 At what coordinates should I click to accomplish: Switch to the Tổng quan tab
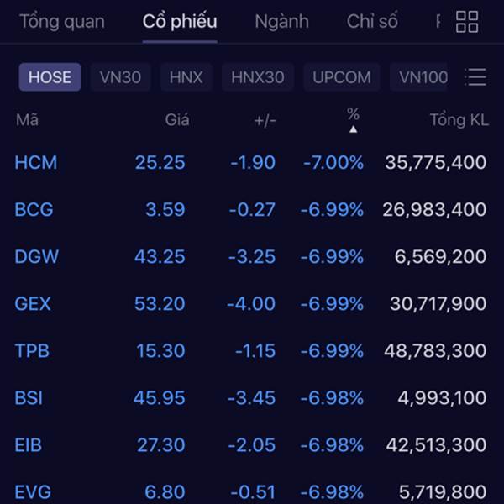click(x=62, y=22)
